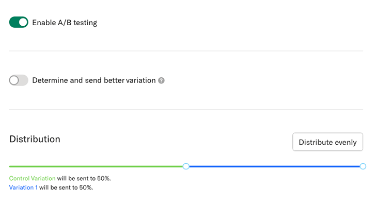377x206 pixels.
Task: Click the "Determine and send better variation" label
Action: pyautogui.click(x=93, y=80)
